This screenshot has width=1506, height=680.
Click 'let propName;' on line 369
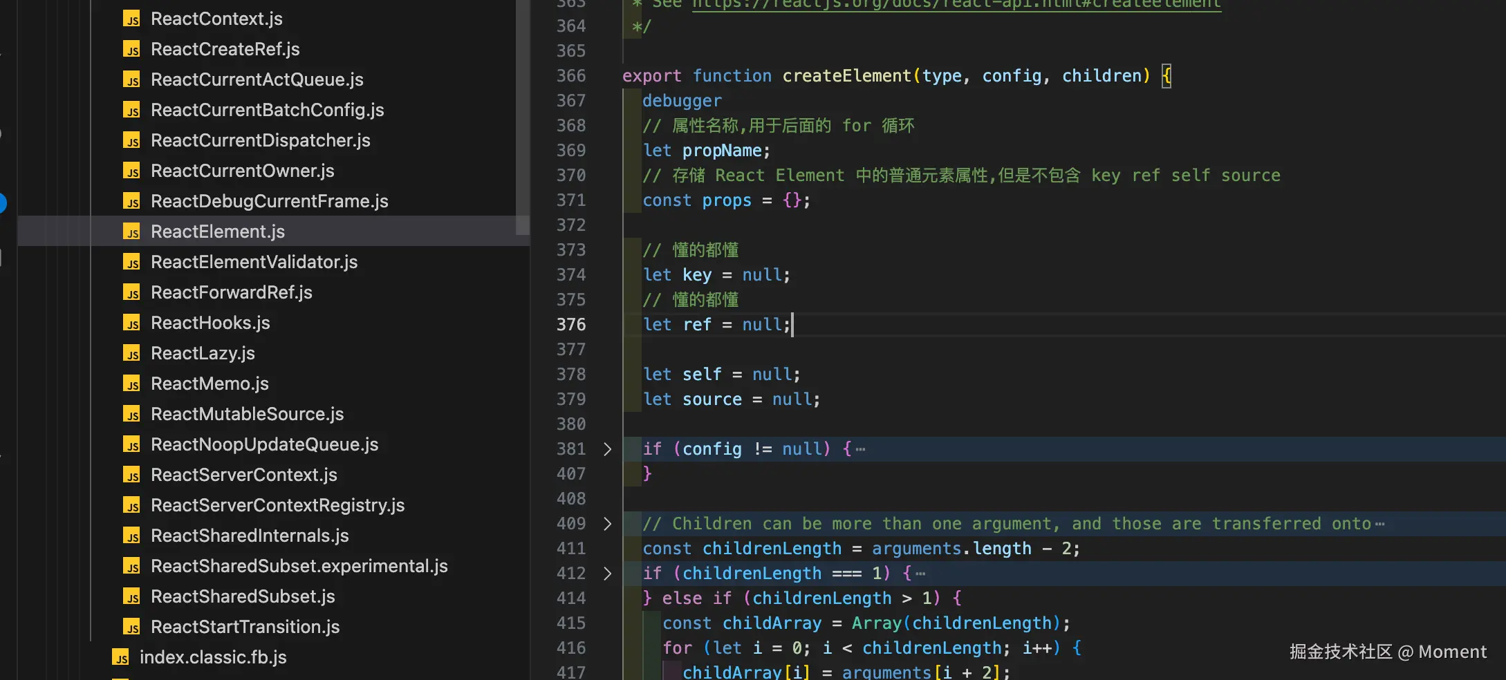click(x=706, y=151)
